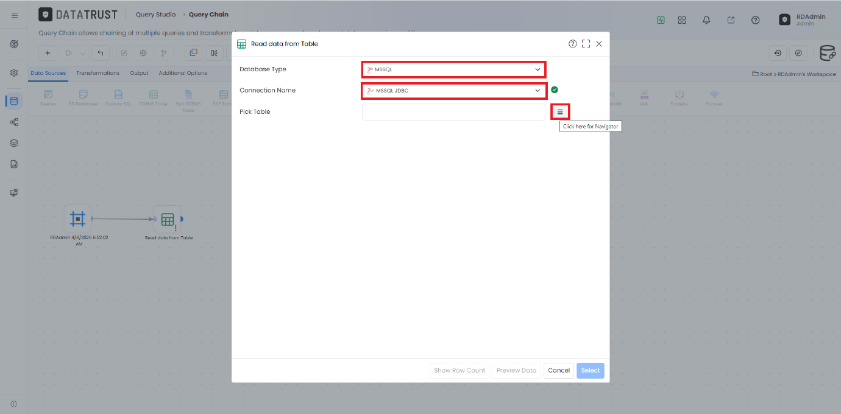
Task: Click the plus add button in toolbar
Action: pos(48,53)
